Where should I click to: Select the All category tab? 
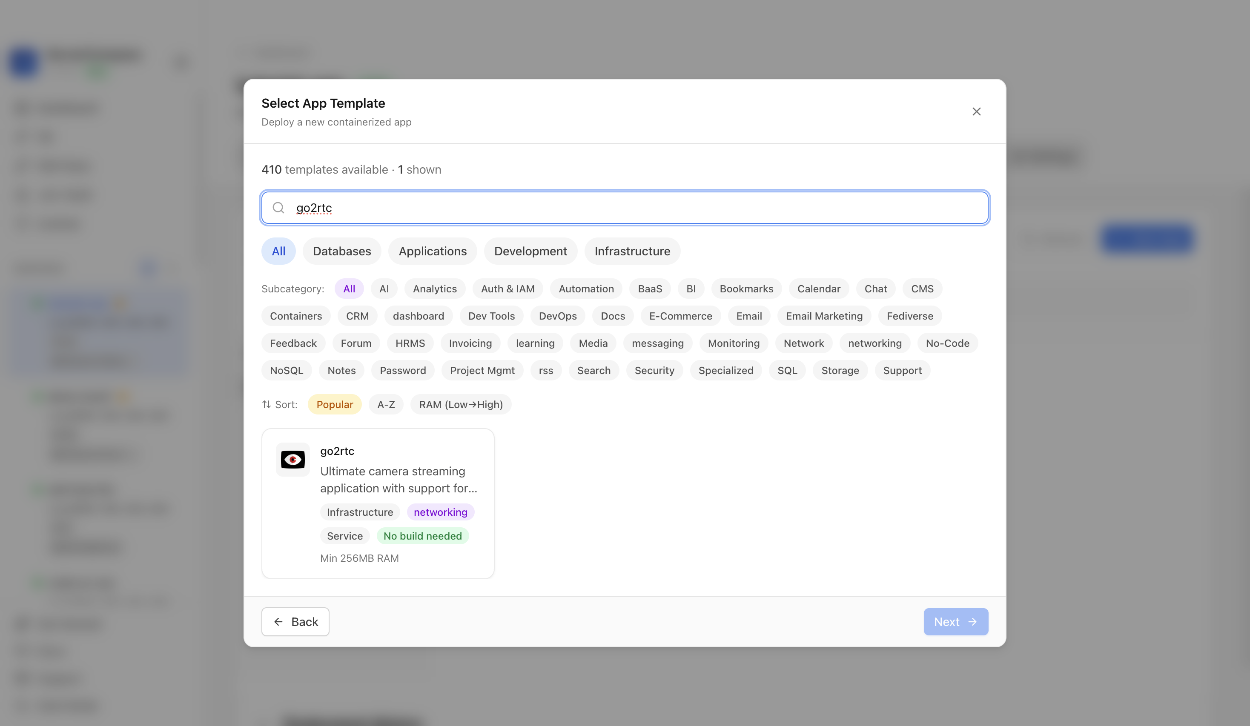tap(278, 251)
